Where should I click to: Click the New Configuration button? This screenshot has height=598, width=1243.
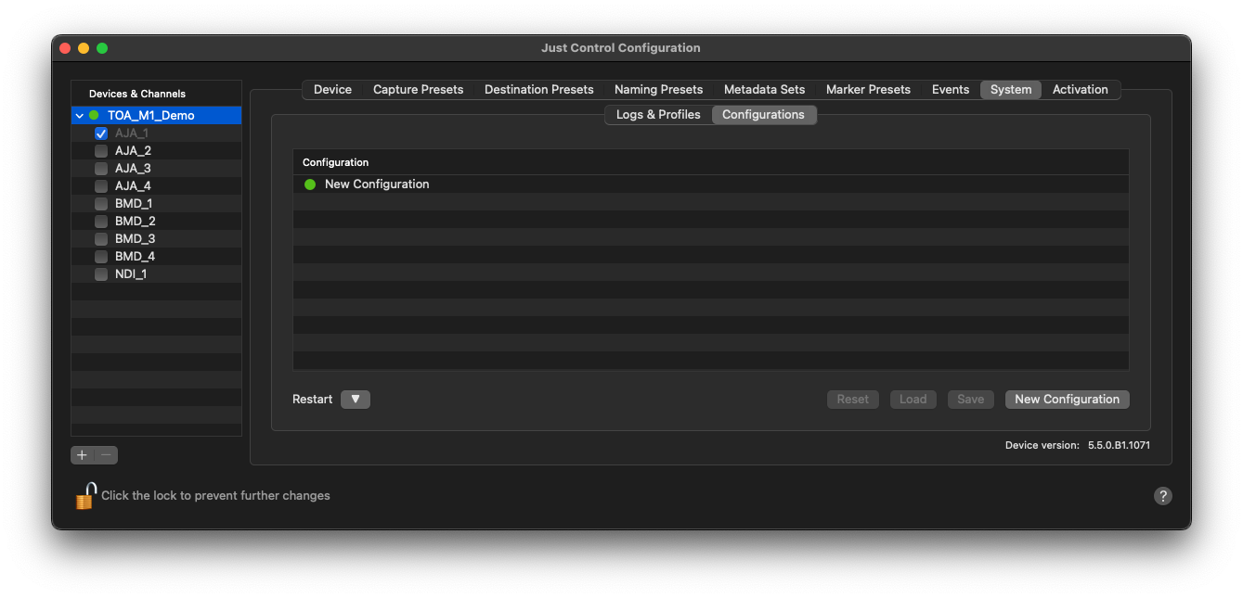tap(1068, 400)
